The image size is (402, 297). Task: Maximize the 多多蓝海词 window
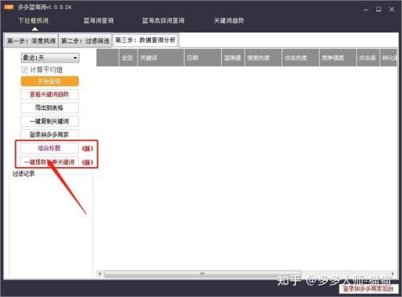(379, 10)
